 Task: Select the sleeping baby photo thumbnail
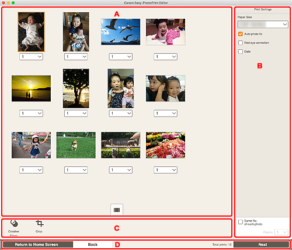coord(31,32)
